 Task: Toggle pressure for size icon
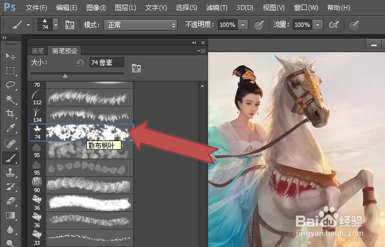point(354,25)
